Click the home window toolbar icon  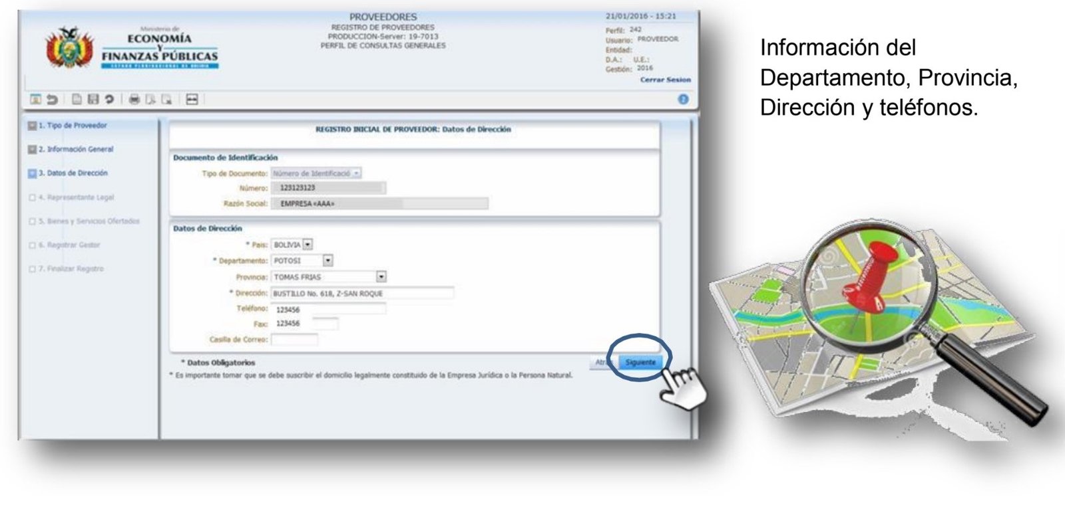(x=35, y=100)
